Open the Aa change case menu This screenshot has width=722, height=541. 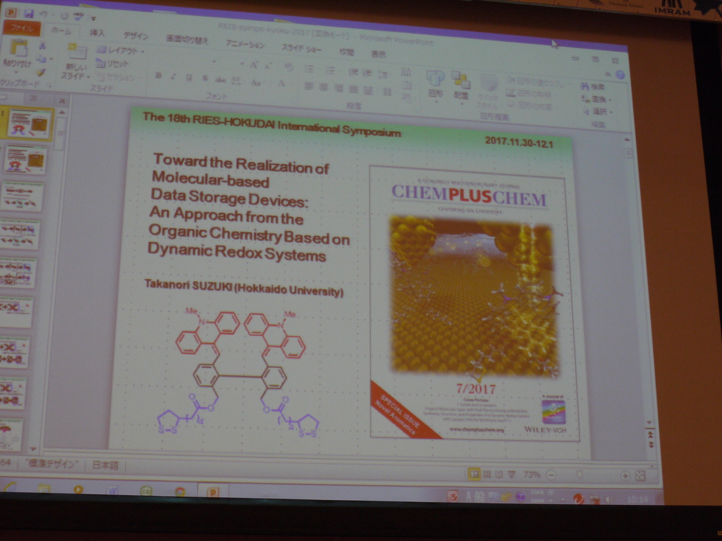coord(257,82)
